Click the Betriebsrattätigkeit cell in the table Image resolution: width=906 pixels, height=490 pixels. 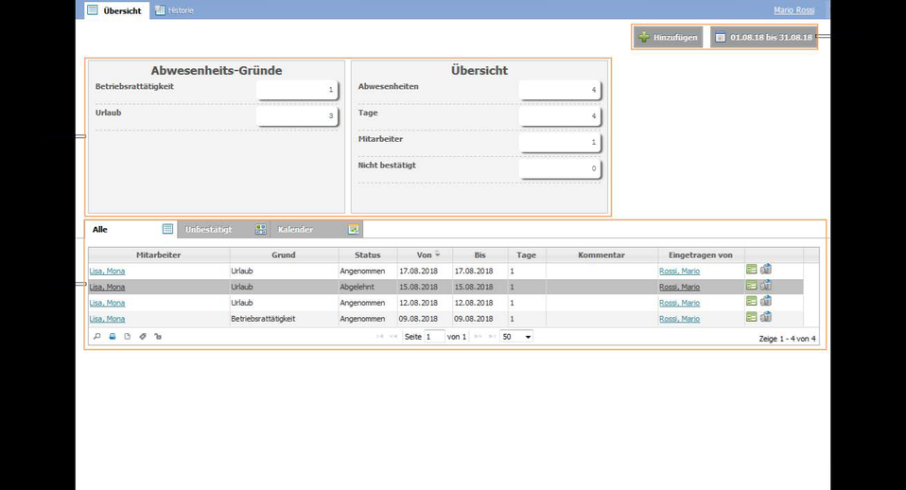[x=284, y=319]
